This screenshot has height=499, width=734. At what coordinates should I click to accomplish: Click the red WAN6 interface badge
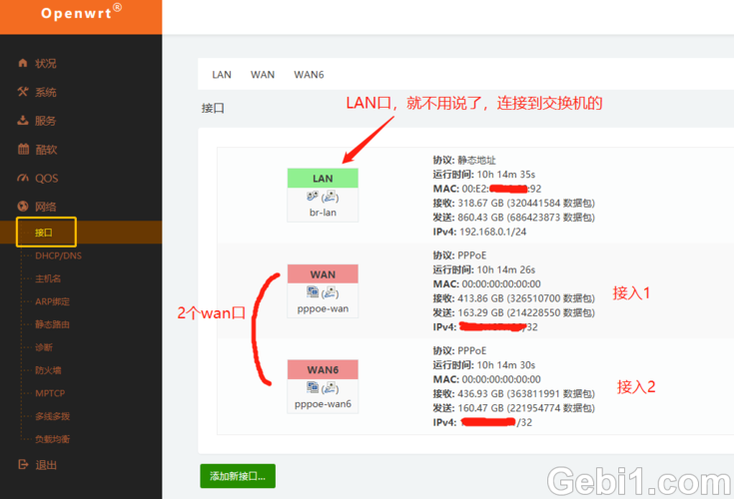point(323,369)
